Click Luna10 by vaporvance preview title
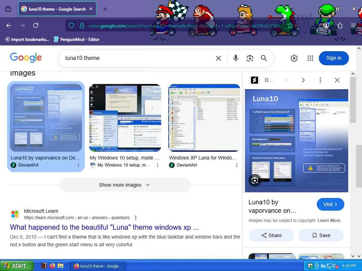The image size is (362, 271). pyautogui.click(x=273, y=206)
